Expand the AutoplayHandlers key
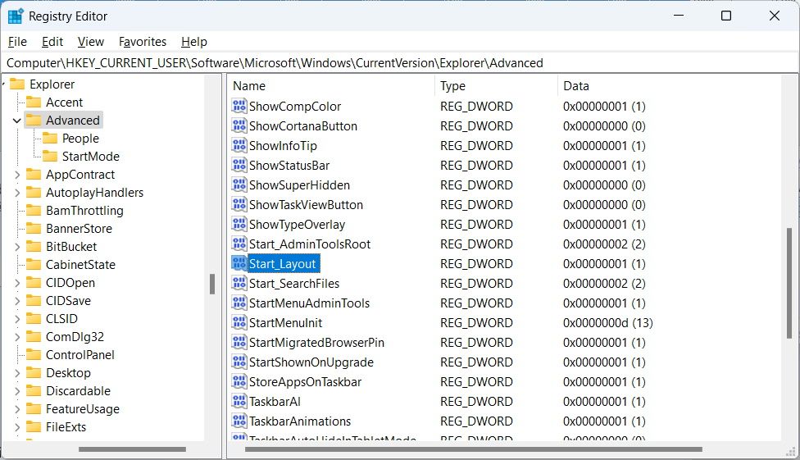 (17, 193)
